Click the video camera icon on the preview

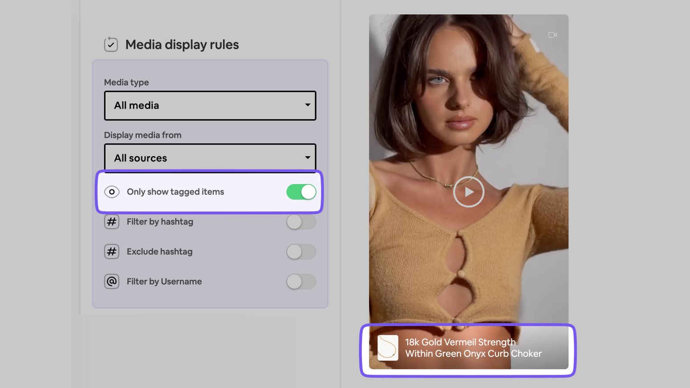[552, 35]
